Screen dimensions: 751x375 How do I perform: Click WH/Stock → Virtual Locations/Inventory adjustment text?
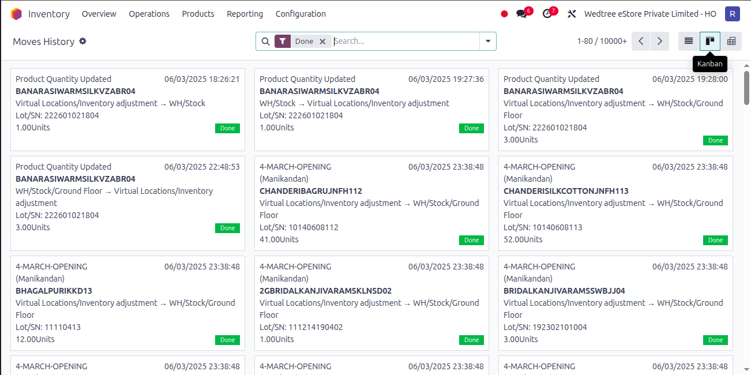pos(354,103)
